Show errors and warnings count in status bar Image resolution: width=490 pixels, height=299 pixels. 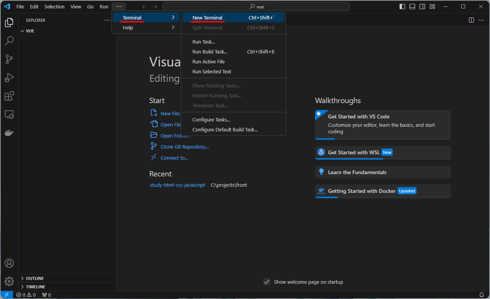(x=26, y=295)
